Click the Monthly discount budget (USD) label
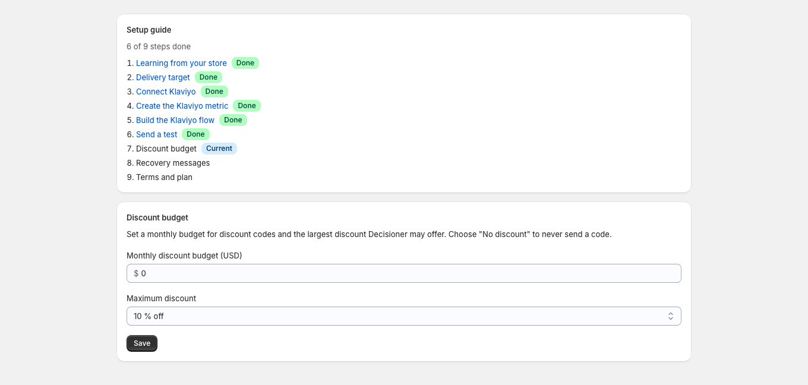 coord(184,255)
